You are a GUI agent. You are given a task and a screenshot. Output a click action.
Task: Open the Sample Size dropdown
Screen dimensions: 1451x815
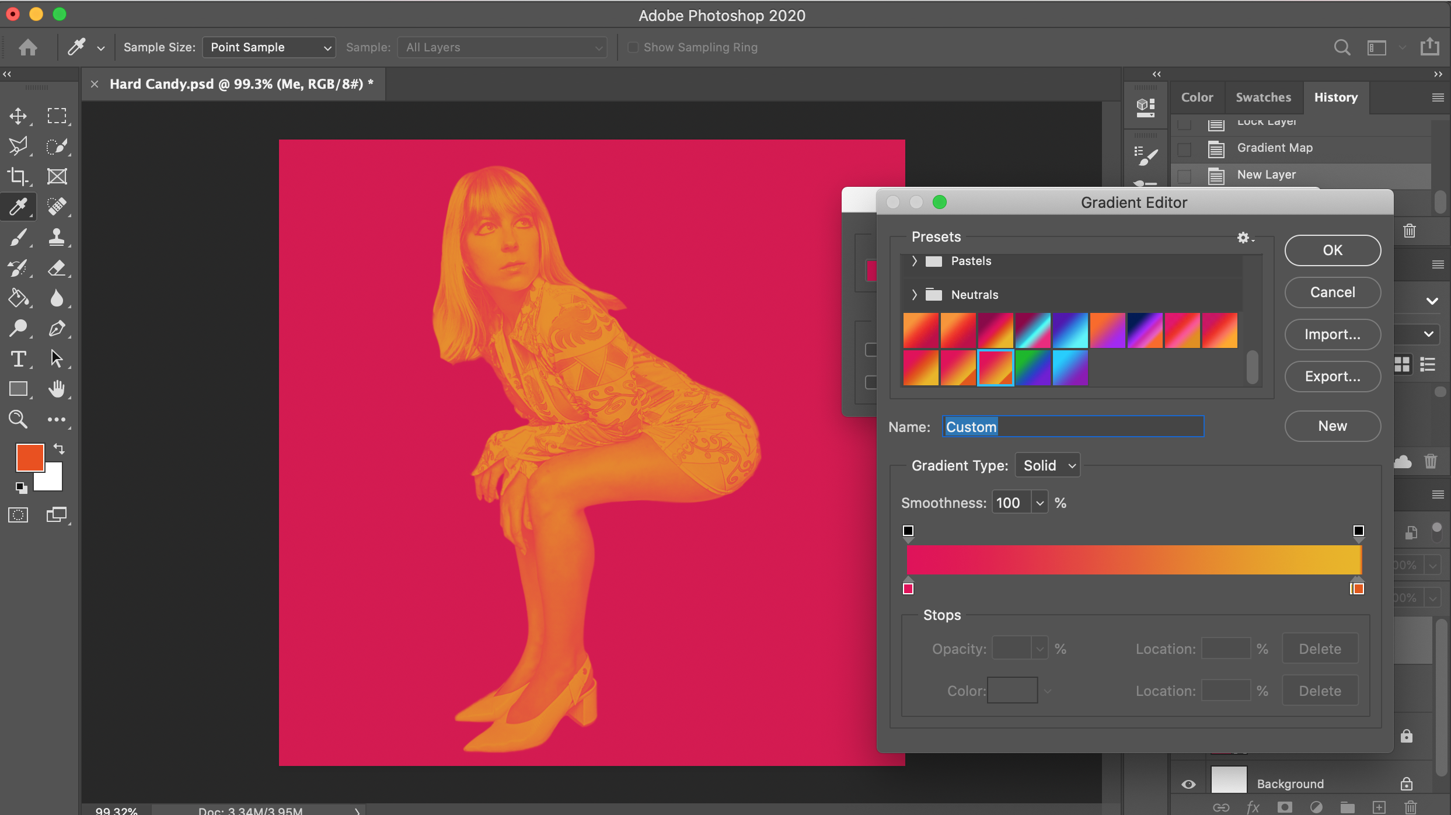point(269,47)
